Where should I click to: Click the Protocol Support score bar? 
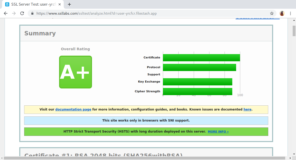pyautogui.click(x=200, y=67)
